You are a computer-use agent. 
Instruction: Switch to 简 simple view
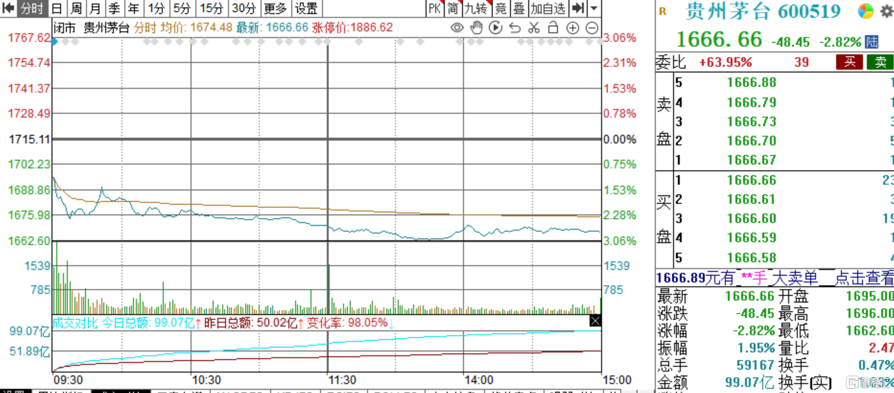453,8
